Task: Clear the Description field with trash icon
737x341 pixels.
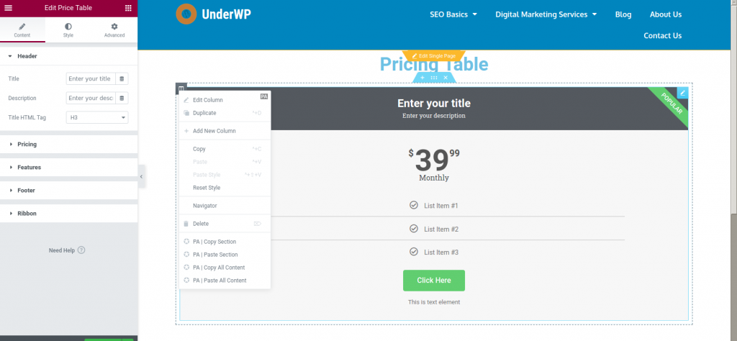Action: click(122, 98)
